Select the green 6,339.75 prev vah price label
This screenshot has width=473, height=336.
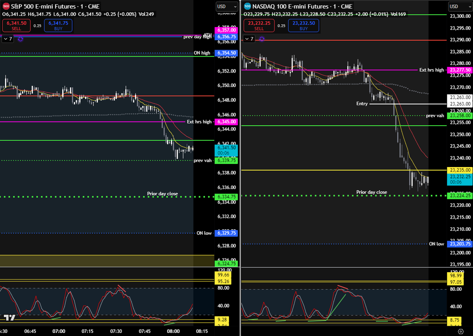coord(227,160)
